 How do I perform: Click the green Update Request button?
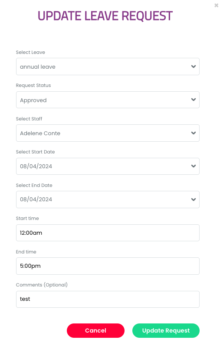[x=166, y=330]
